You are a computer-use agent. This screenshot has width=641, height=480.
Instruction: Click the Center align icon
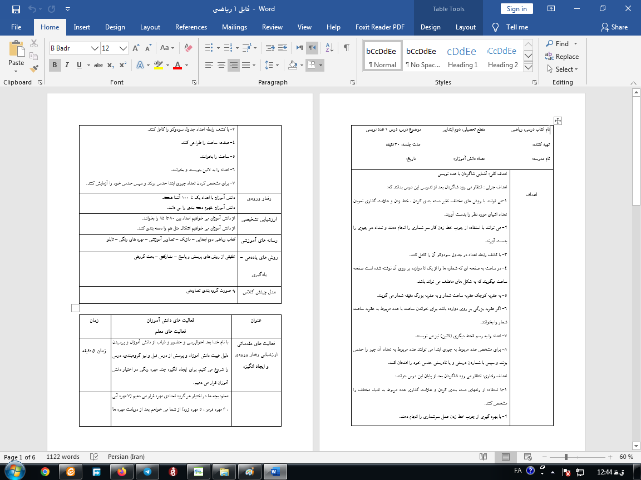tap(221, 65)
